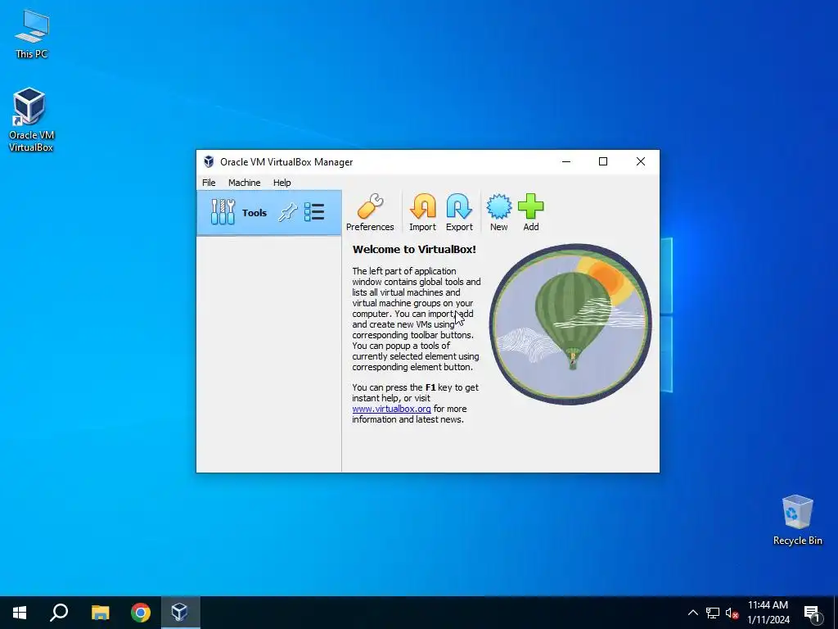
Task: Minimize the VirtualBox Manager window
Action: 566,161
